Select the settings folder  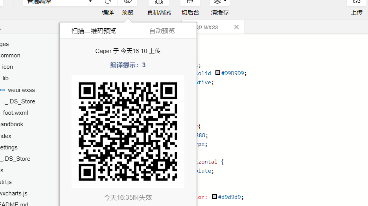tap(9, 147)
